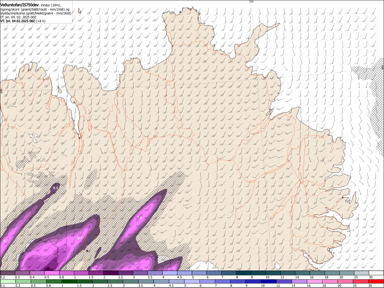Pick the 0.5–0.8 green swatch in rain legend
This screenshot has width=384, height=288.
point(38,282)
